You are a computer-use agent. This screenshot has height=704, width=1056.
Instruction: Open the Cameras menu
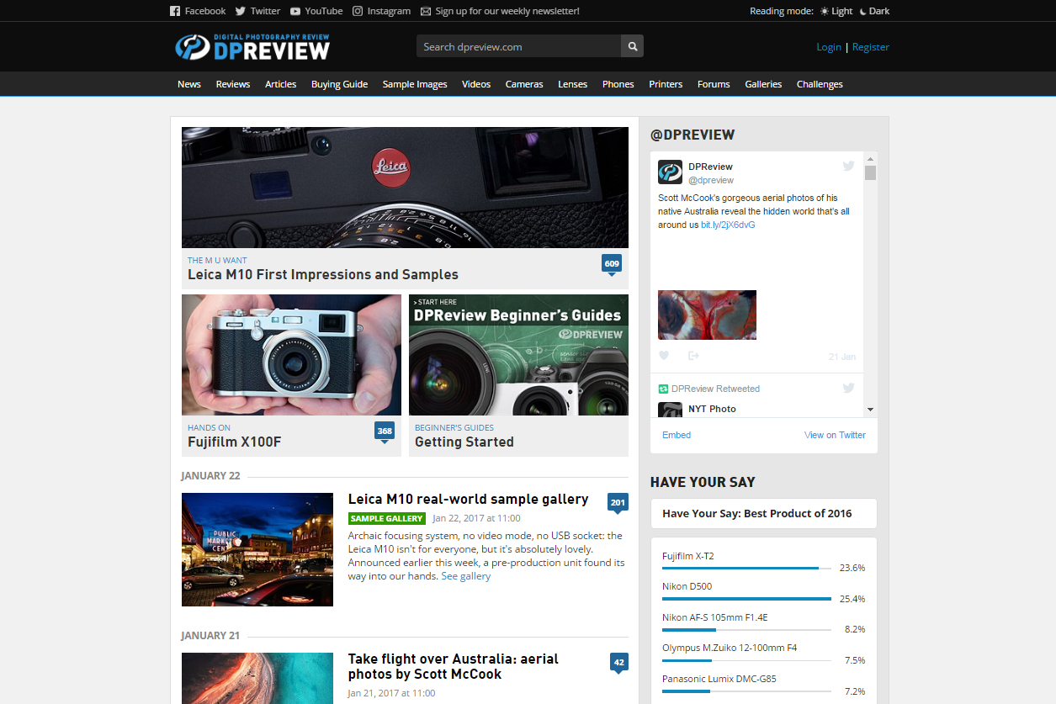[524, 84]
